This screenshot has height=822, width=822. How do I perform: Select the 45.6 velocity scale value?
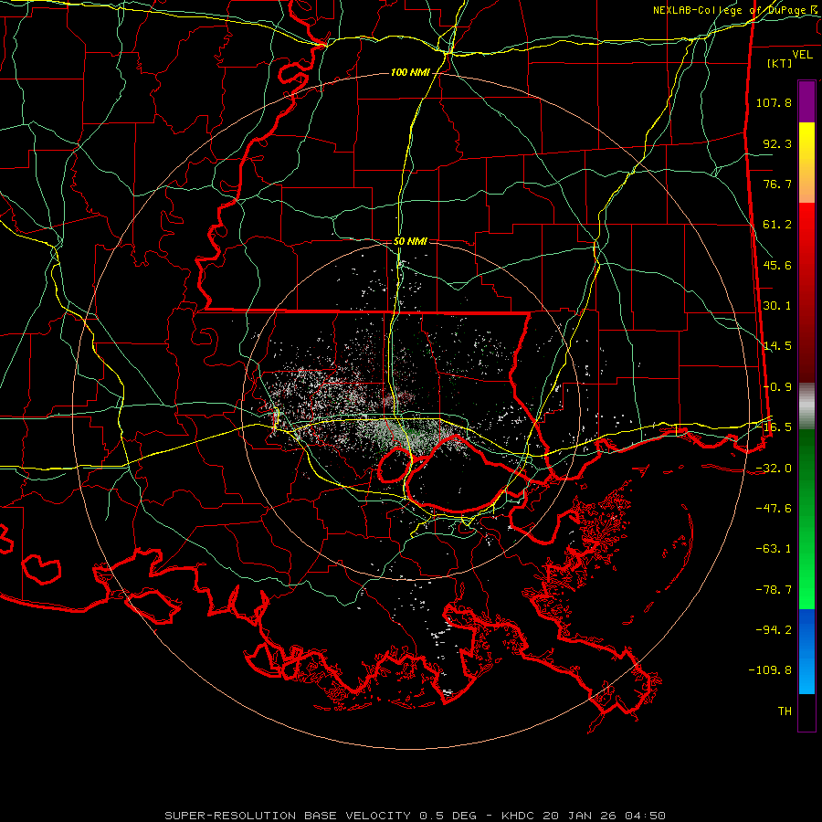(777, 265)
